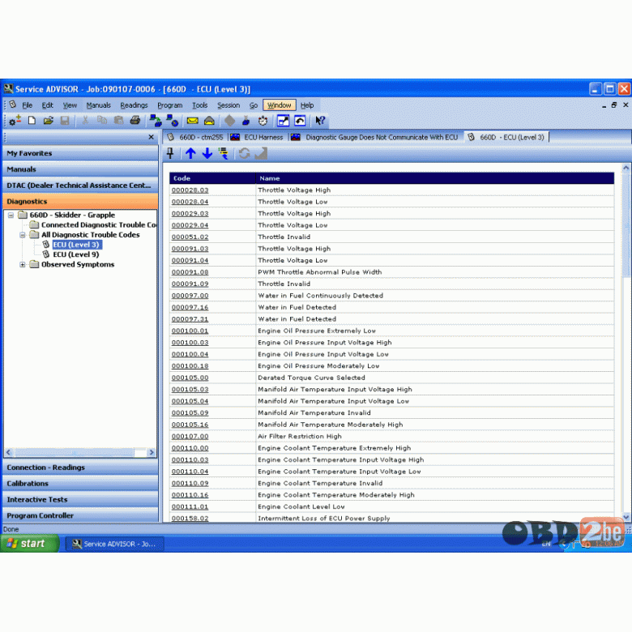
Task: Click the Code column header
Action: coord(212,178)
